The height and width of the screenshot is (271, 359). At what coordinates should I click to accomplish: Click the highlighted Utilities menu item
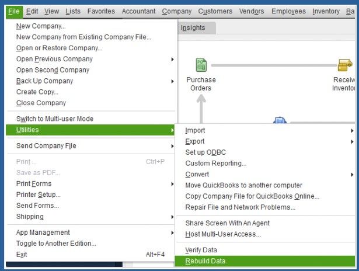click(90, 130)
